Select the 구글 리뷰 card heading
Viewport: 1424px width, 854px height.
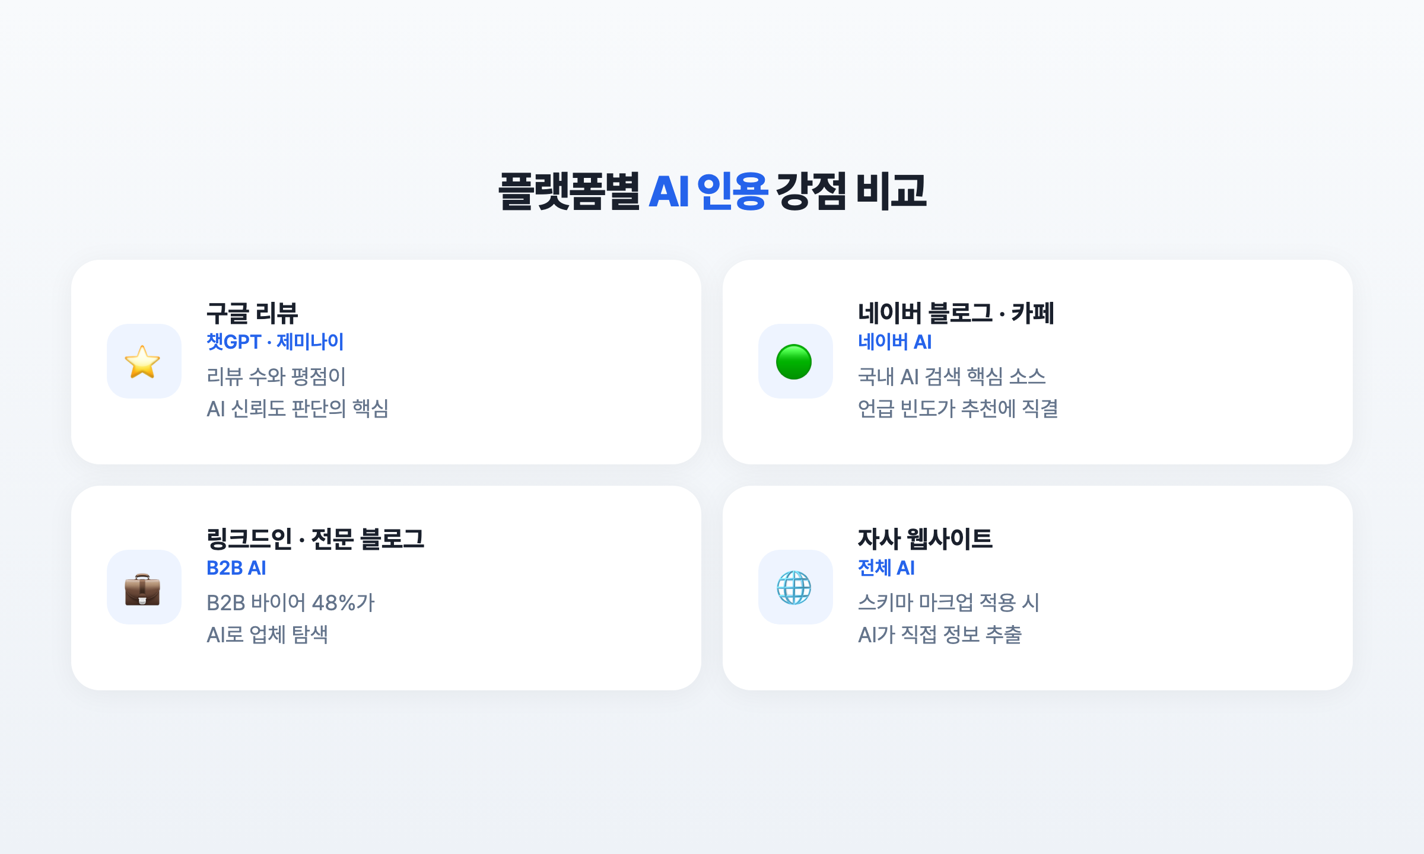tap(252, 313)
